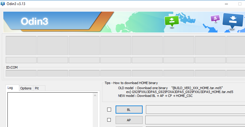The height and width of the screenshot is (127, 245).
Task: Open the Options tab
Action: [26, 88]
